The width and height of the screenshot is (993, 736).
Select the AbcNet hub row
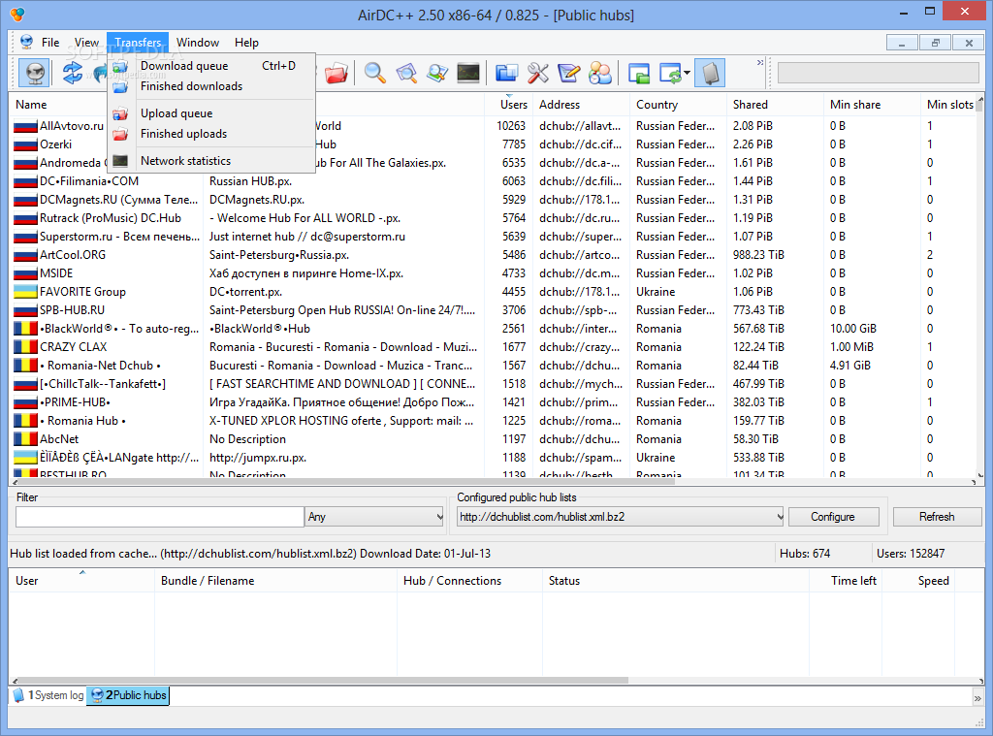coord(493,439)
